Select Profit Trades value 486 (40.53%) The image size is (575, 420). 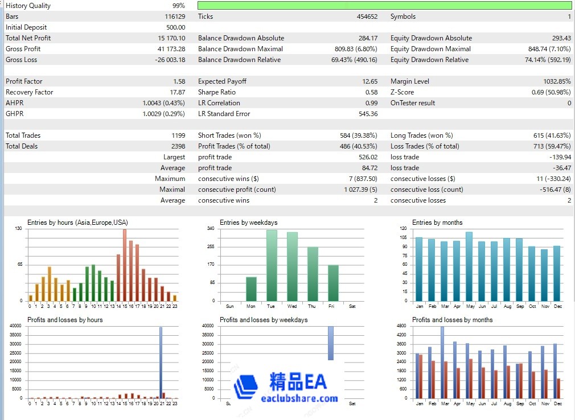point(359,146)
